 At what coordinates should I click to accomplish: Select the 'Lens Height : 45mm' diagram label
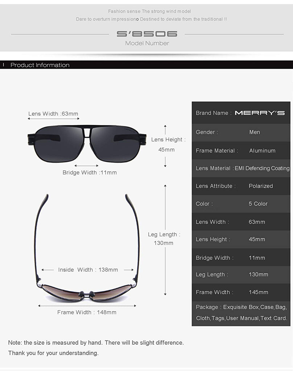[x=168, y=145]
